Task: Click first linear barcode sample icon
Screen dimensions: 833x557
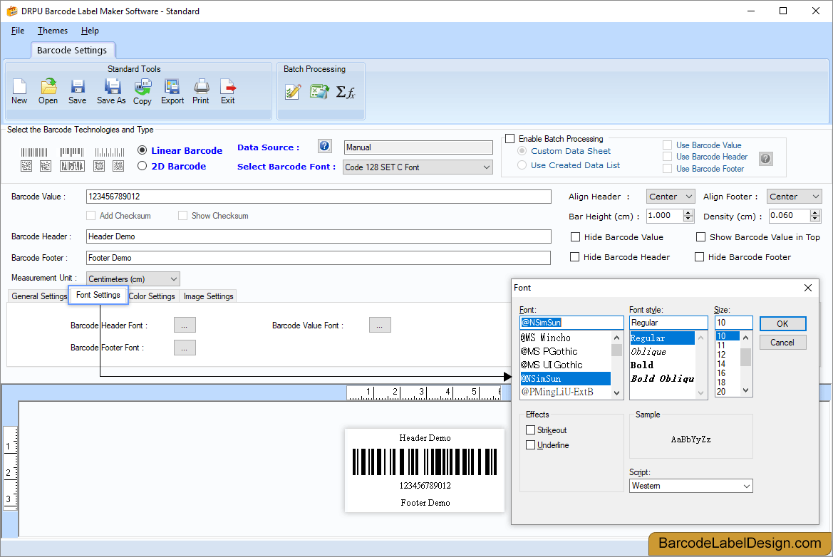Action: (34, 152)
